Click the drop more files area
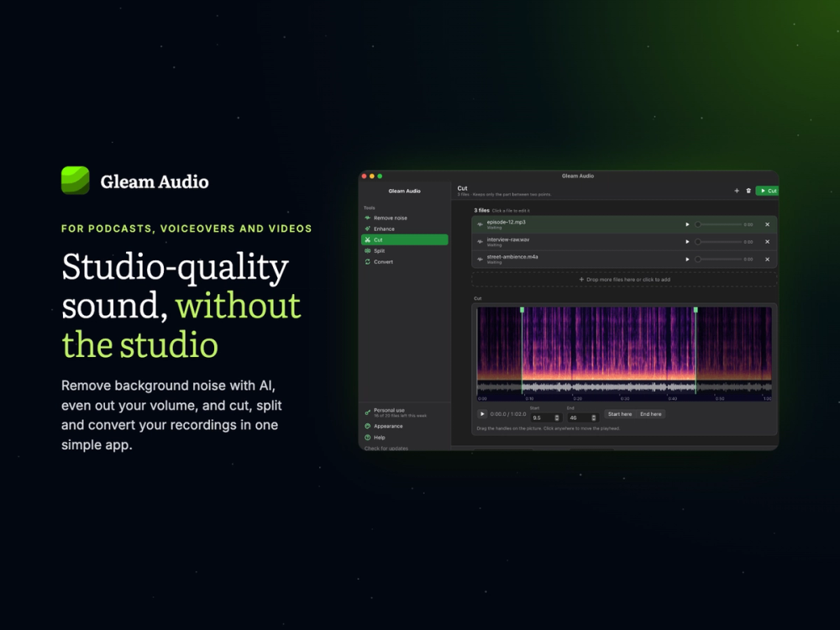The width and height of the screenshot is (840, 630). [624, 280]
